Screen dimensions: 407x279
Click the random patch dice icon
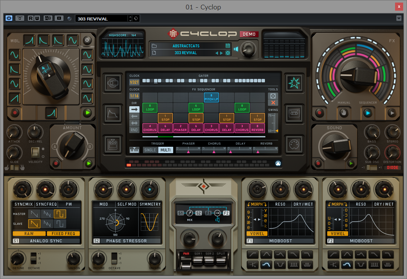click(x=228, y=53)
